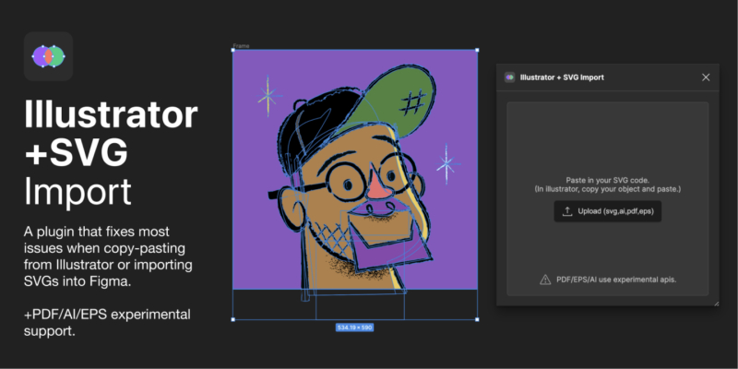Click the top-left selection handle of the frame
The image size is (738, 369).
click(233, 50)
